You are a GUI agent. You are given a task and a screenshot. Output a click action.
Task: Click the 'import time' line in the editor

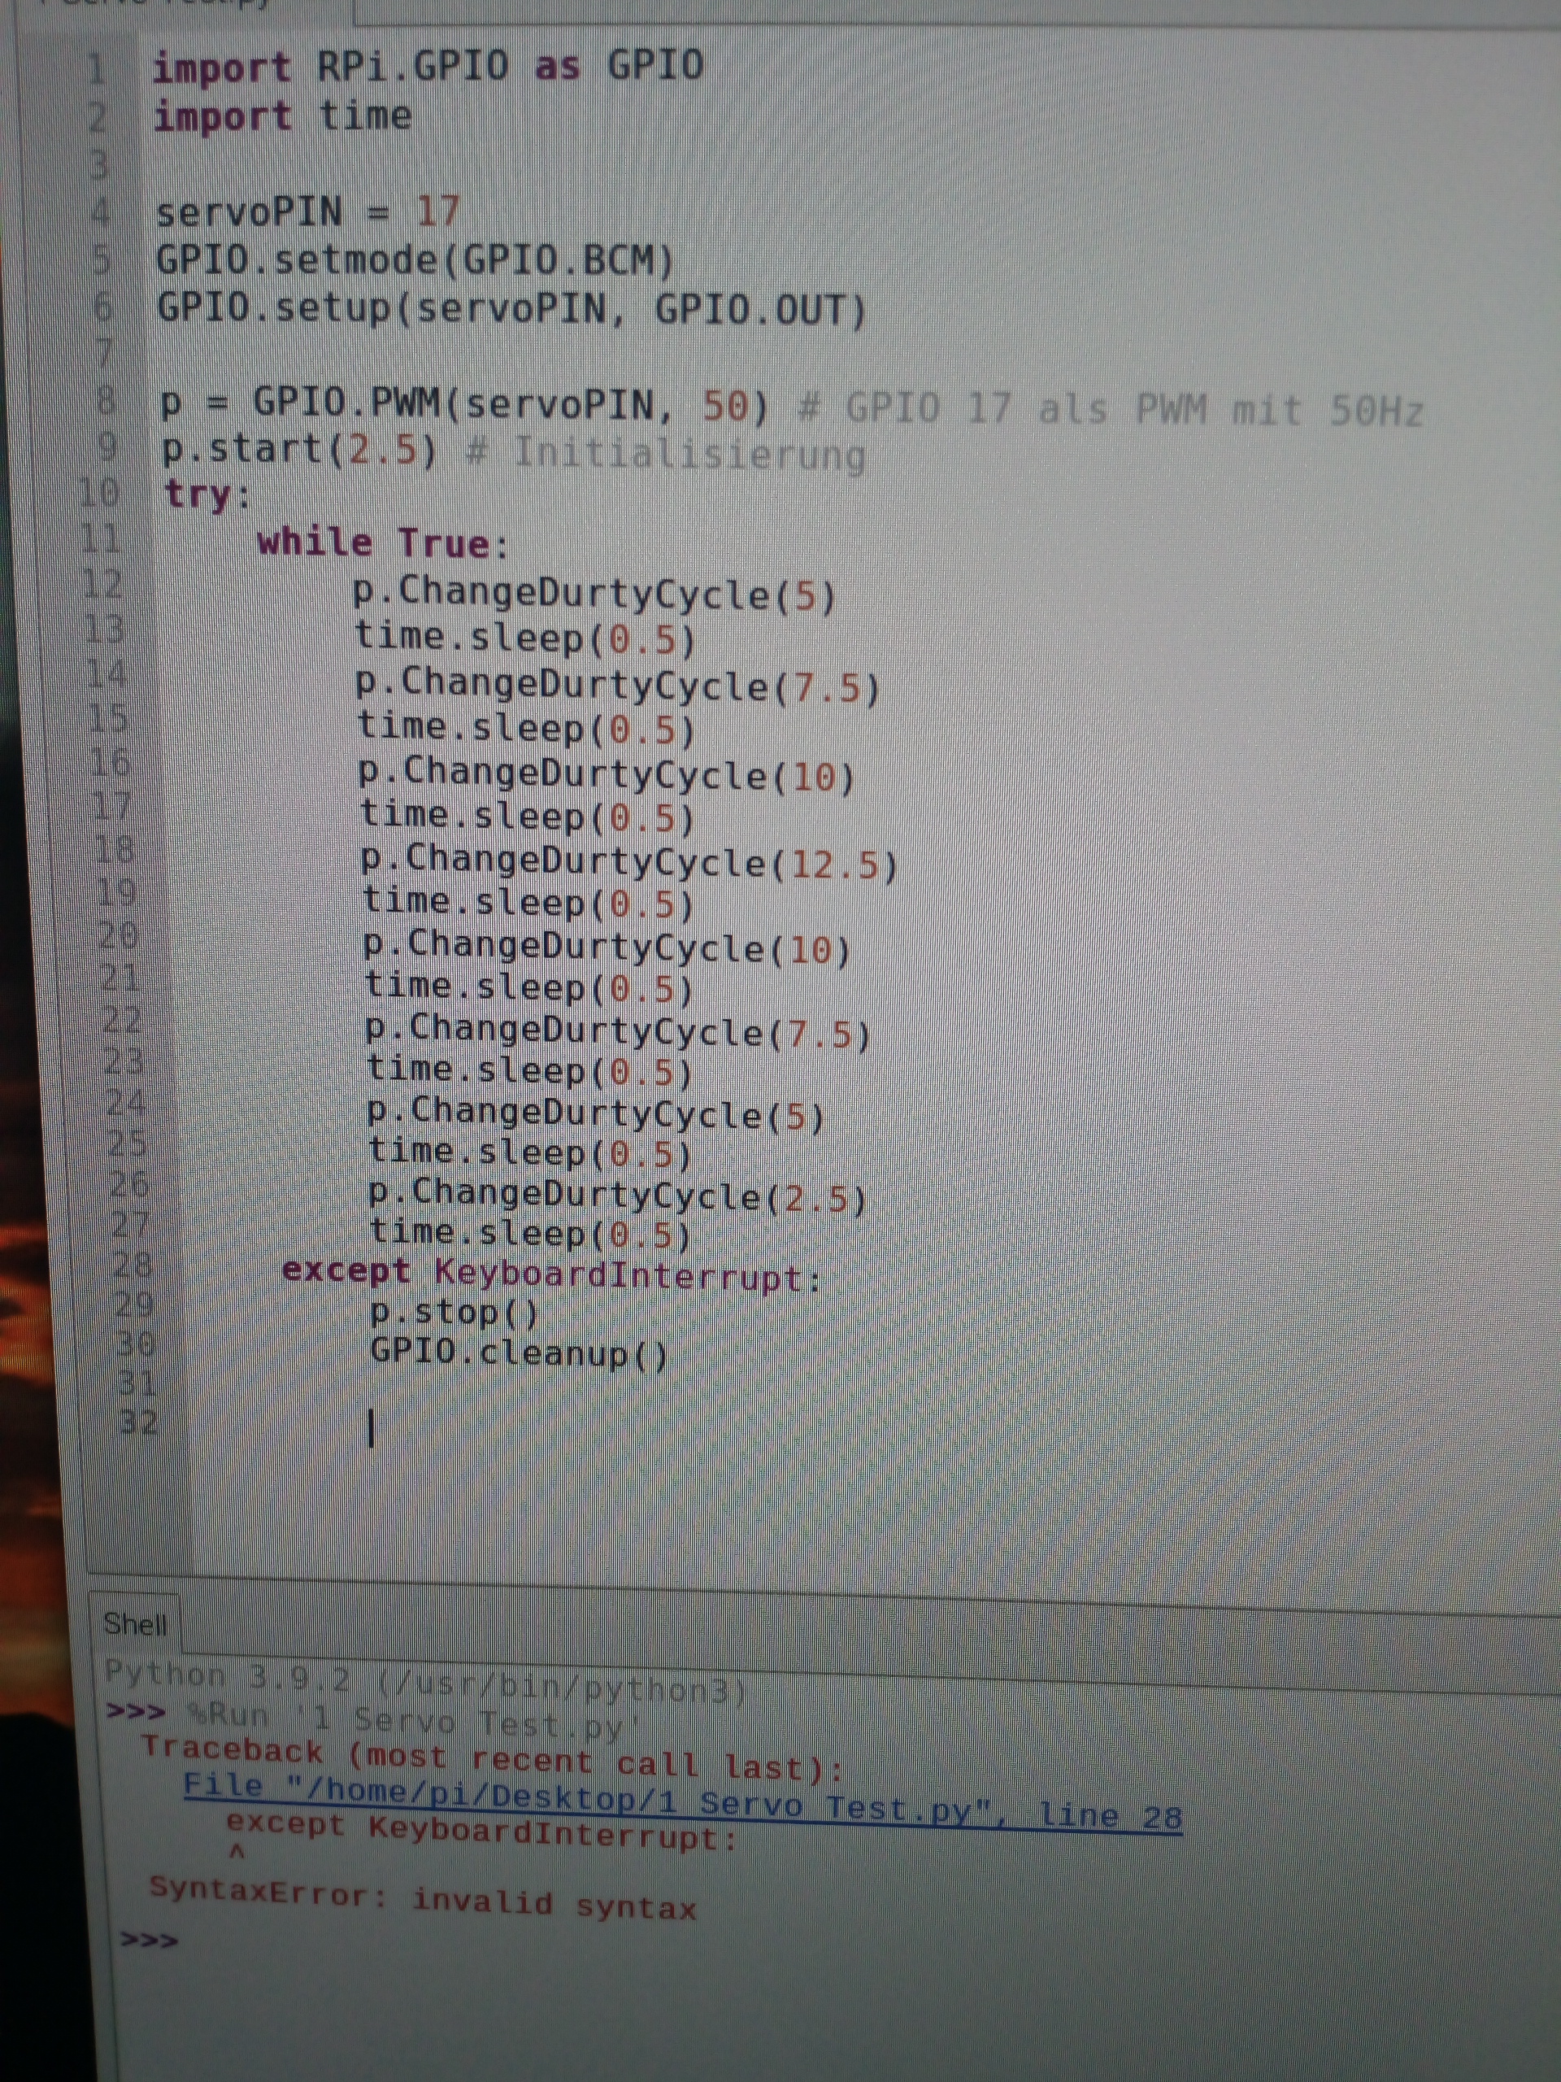282,117
